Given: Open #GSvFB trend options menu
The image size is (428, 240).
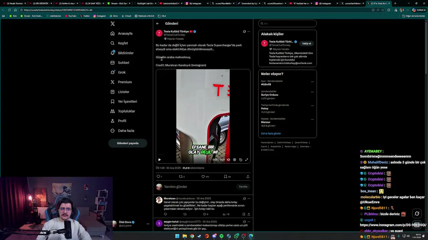Looking at the screenshot, I should tap(312, 82).
